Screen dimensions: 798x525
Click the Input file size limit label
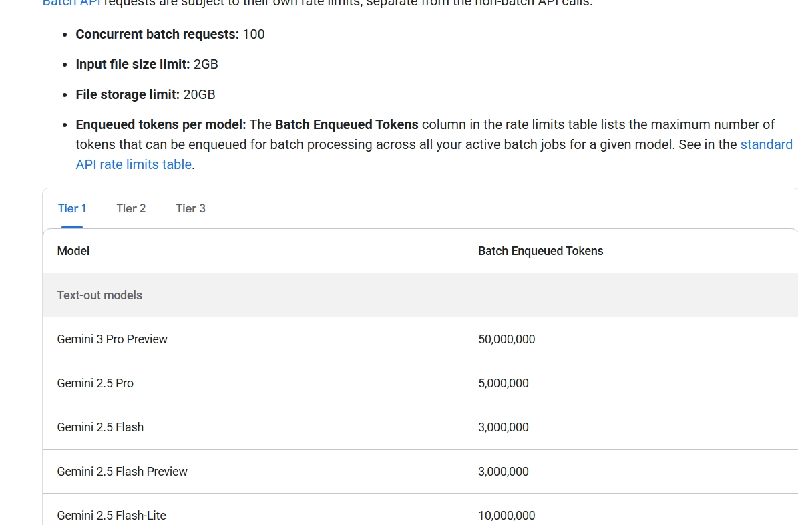[133, 64]
